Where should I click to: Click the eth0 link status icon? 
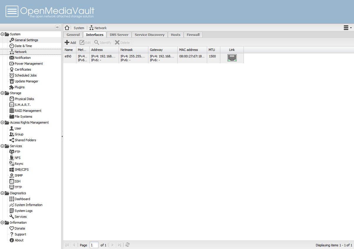(232, 58)
